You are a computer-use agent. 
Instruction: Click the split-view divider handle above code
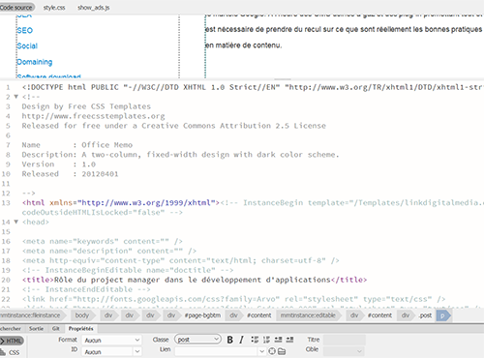pyautogui.click(x=283, y=79)
